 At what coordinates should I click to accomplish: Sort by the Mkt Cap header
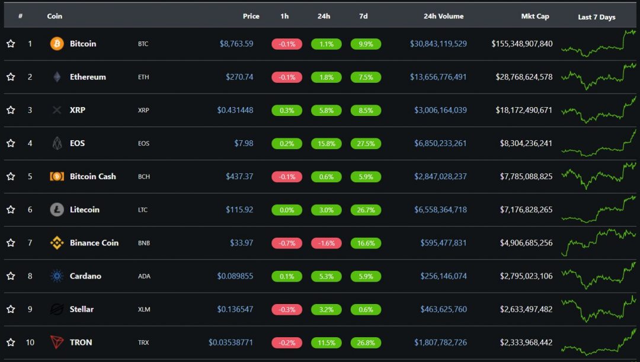(535, 16)
